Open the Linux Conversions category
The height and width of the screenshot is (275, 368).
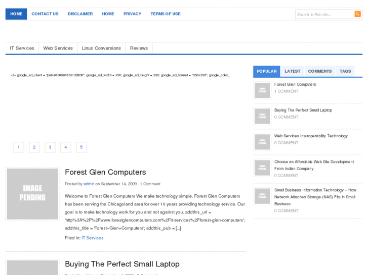101,48
